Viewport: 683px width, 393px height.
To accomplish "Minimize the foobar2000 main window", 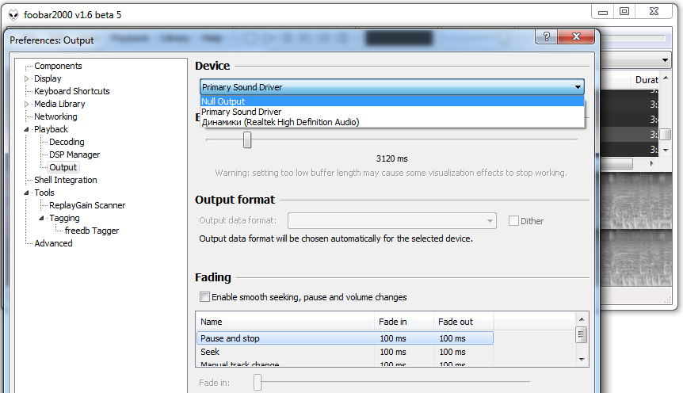I will click(x=603, y=11).
